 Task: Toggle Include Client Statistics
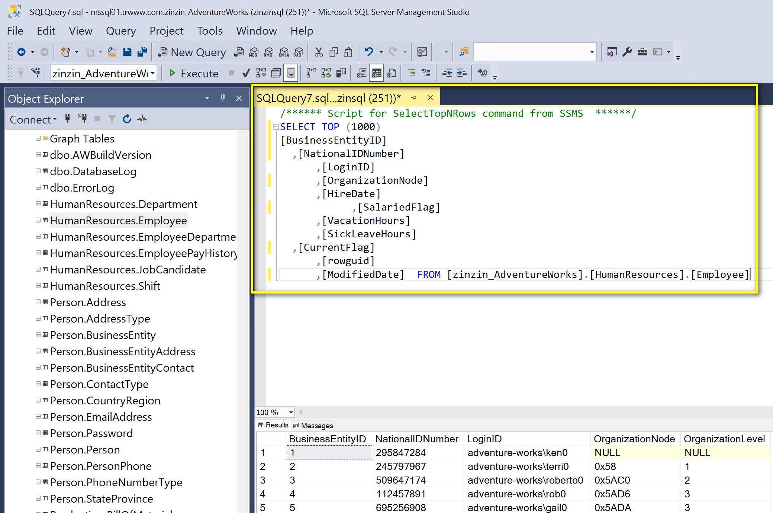click(x=341, y=73)
